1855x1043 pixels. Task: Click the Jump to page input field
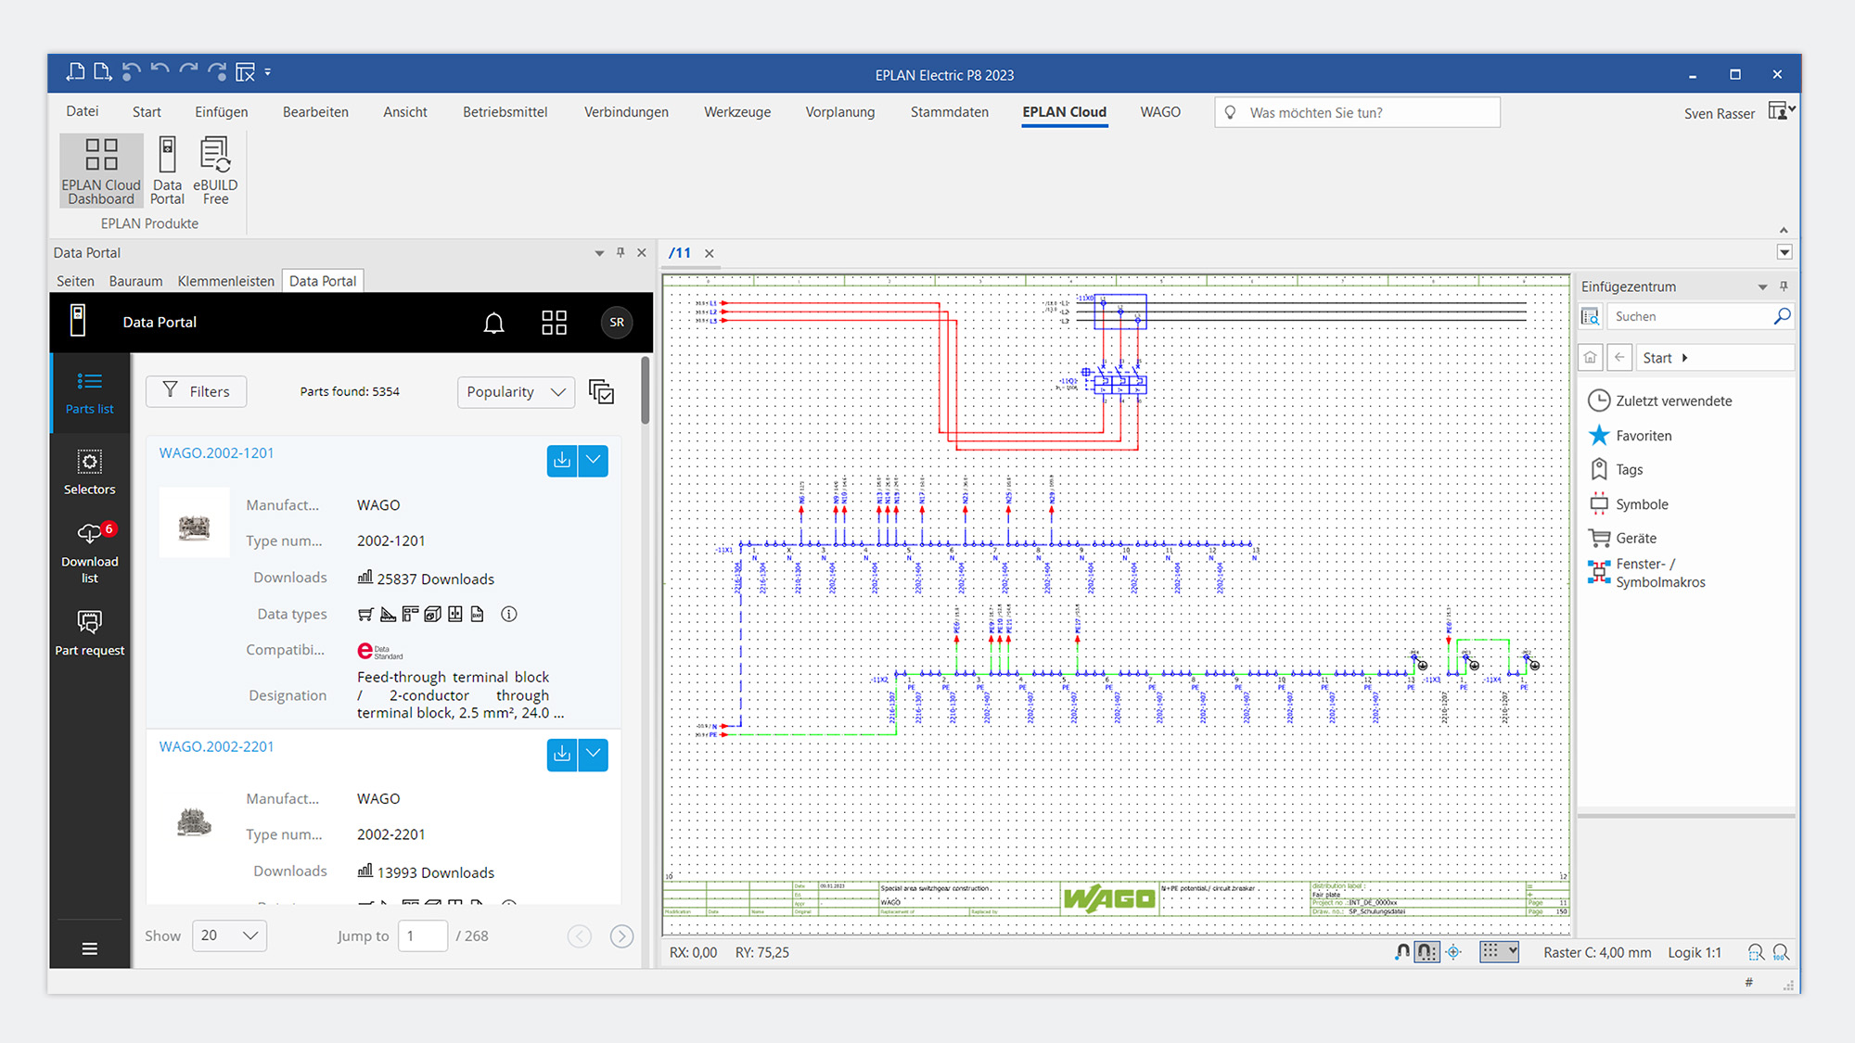click(x=423, y=935)
